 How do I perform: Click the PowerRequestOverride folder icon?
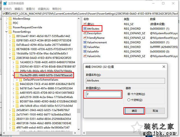[10, 28]
